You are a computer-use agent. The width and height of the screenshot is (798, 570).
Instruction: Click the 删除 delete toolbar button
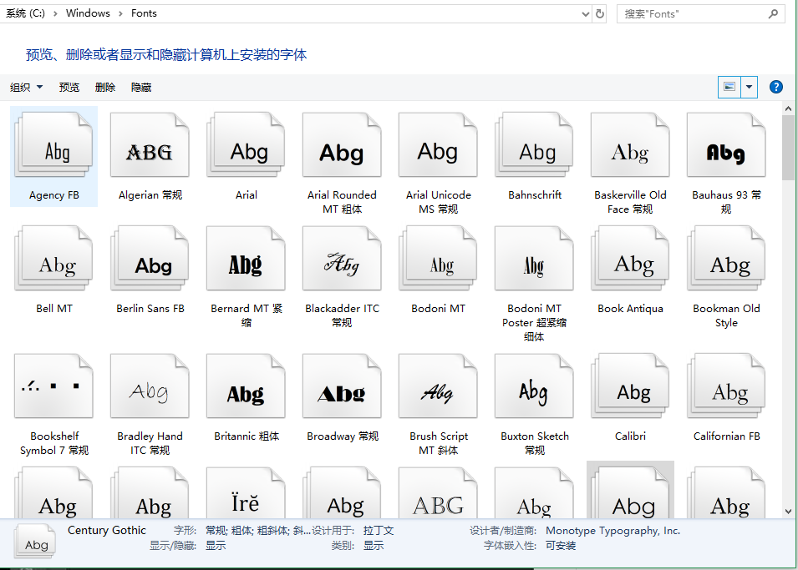105,88
